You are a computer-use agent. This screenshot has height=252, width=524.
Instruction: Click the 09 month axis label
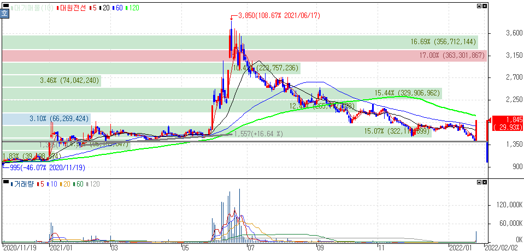321,247
